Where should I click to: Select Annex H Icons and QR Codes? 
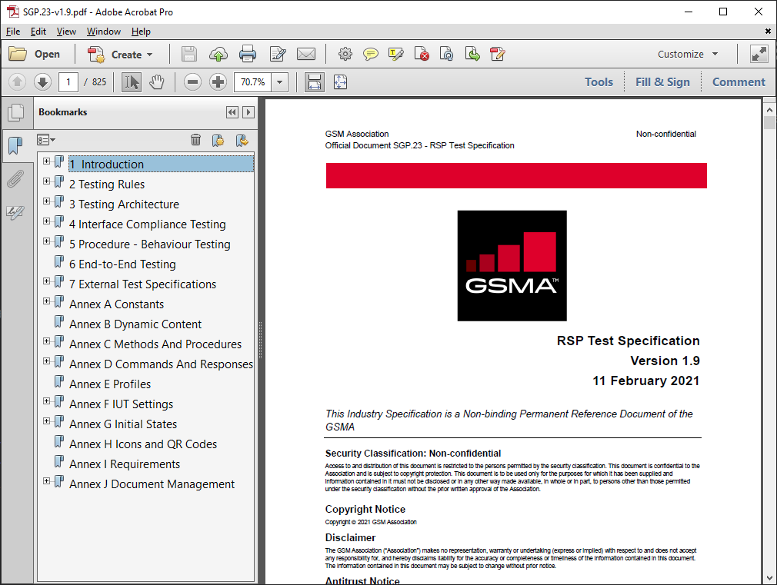tap(143, 444)
